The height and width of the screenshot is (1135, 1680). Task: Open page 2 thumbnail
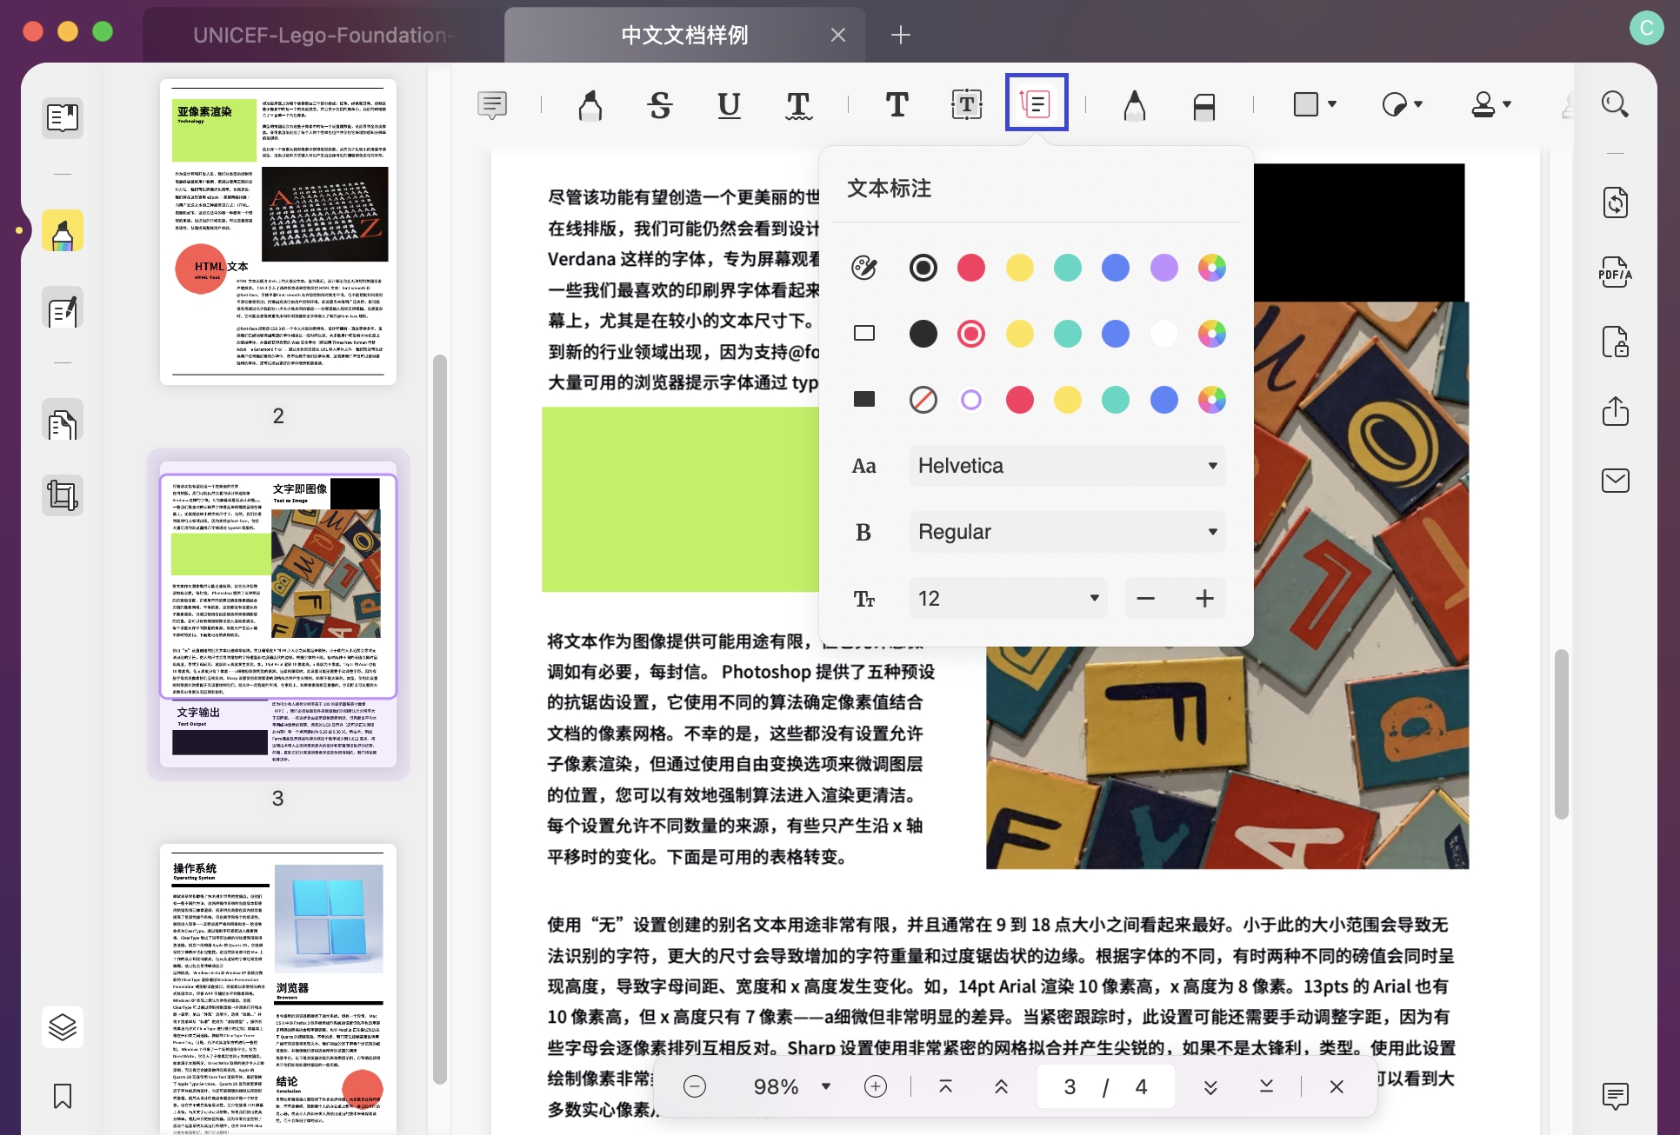point(278,232)
